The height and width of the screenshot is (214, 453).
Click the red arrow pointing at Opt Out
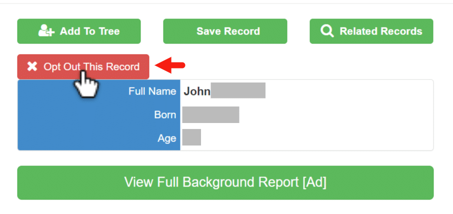[x=170, y=64]
